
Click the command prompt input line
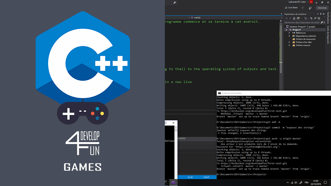click(x=242, y=174)
